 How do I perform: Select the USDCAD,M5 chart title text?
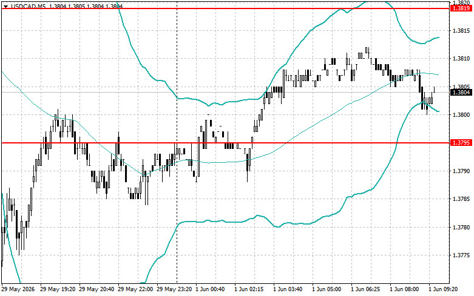pos(28,6)
